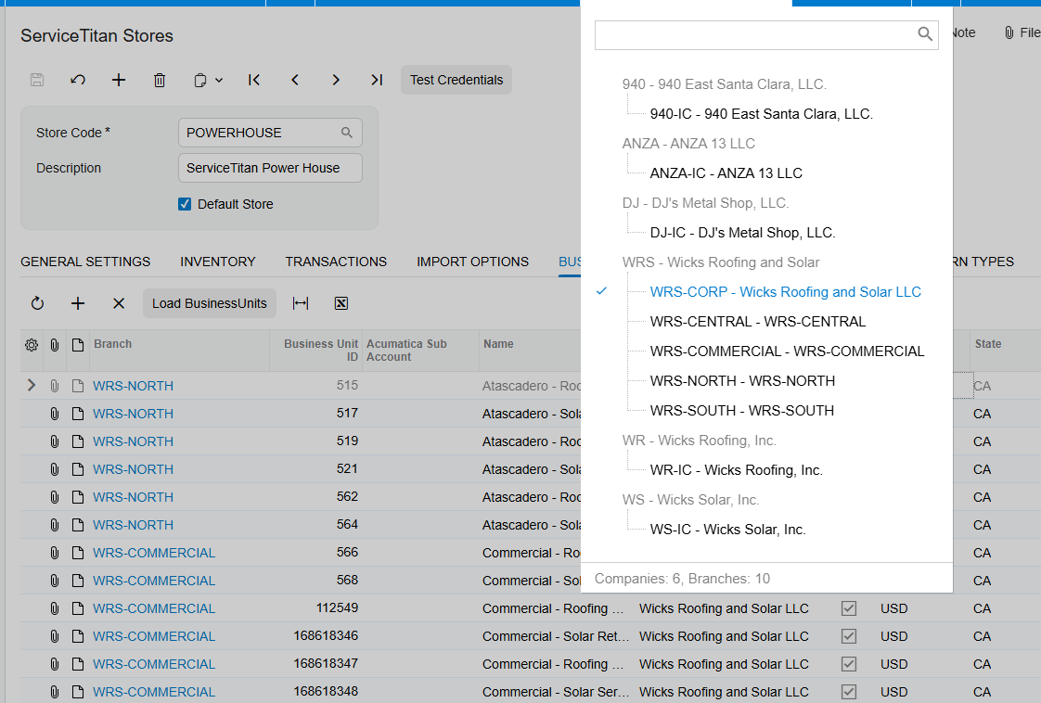Select WRS-CORP - Wicks Roofing and Solar LLC
Viewport: 1041px width, 703px height.
tap(786, 292)
